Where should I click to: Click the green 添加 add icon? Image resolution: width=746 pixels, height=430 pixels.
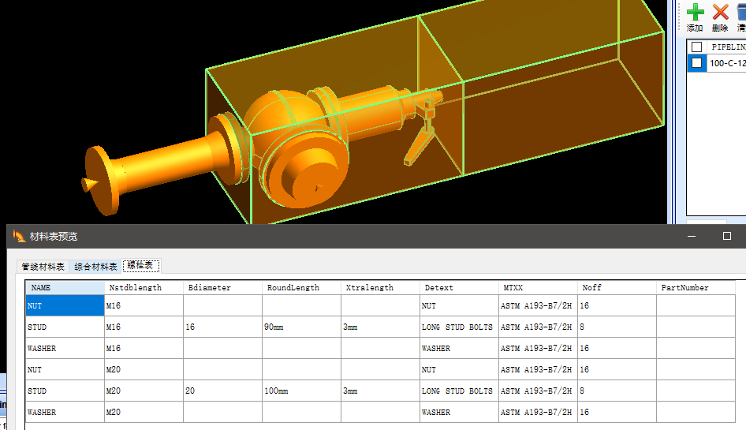[x=695, y=12]
